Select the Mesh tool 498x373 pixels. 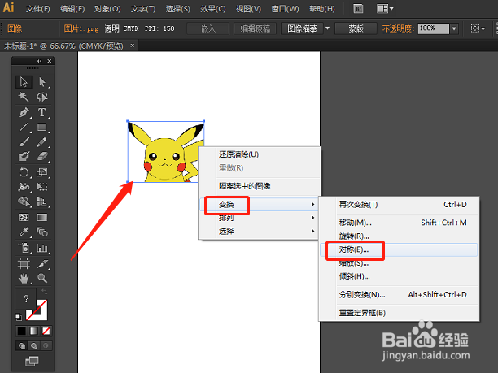[24, 217]
